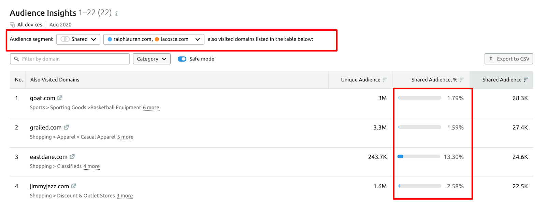This screenshot has width=546, height=203.
Task: Expand 3 more categories for jimmyjazz.com
Action: click(x=125, y=195)
